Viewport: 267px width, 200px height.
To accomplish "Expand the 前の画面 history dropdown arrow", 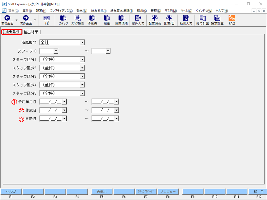I will 16,20.
